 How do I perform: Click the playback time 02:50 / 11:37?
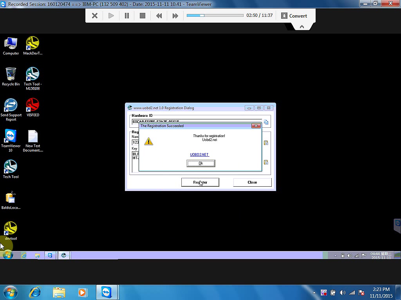coord(259,15)
